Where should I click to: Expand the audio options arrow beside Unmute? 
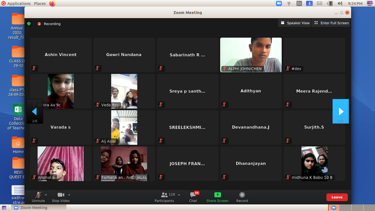[x=45, y=195]
